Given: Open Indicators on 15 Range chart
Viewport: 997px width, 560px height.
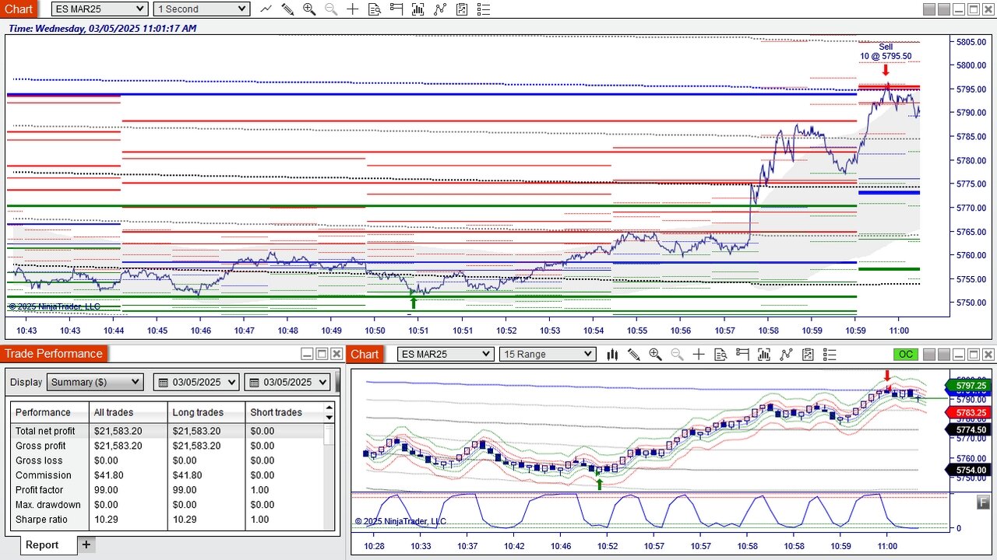Looking at the screenshot, I should 786,355.
